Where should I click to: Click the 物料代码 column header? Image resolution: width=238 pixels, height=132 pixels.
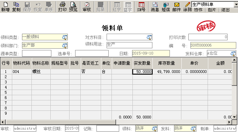(x=22, y=63)
